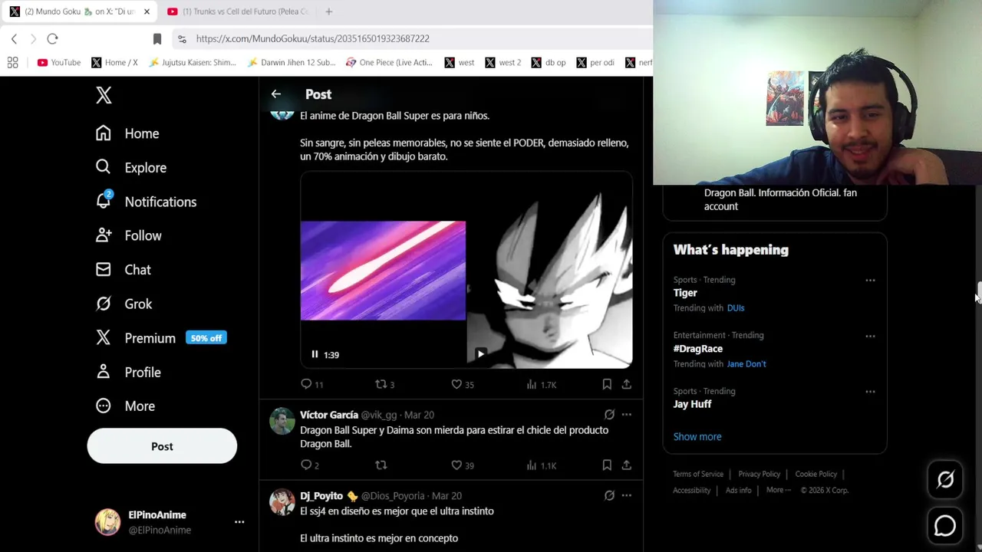Open the Jujutsu Kaisen bookmark
982x552 pixels.
click(193, 62)
